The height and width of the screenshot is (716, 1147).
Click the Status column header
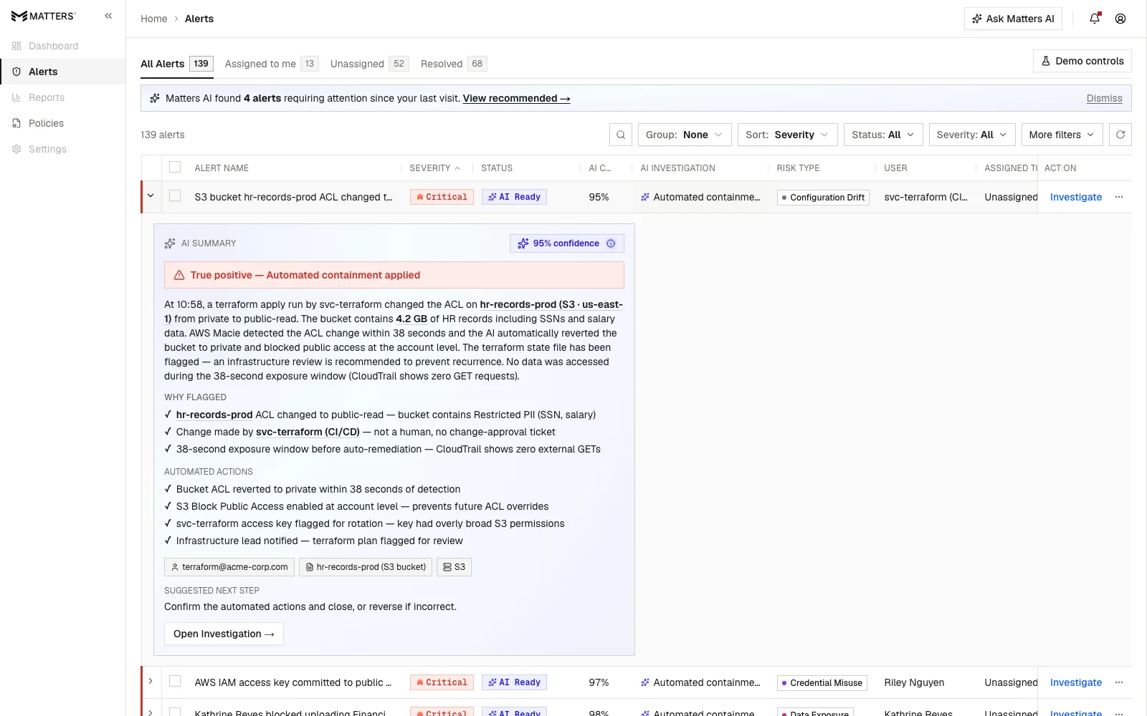[497, 168]
